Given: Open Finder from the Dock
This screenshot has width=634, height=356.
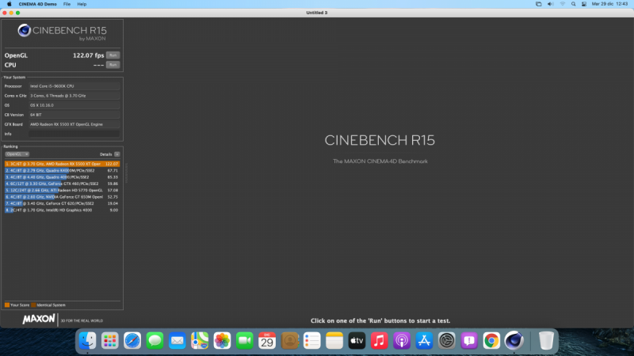Looking at the screenshot, I should click(x=87, y=341).
